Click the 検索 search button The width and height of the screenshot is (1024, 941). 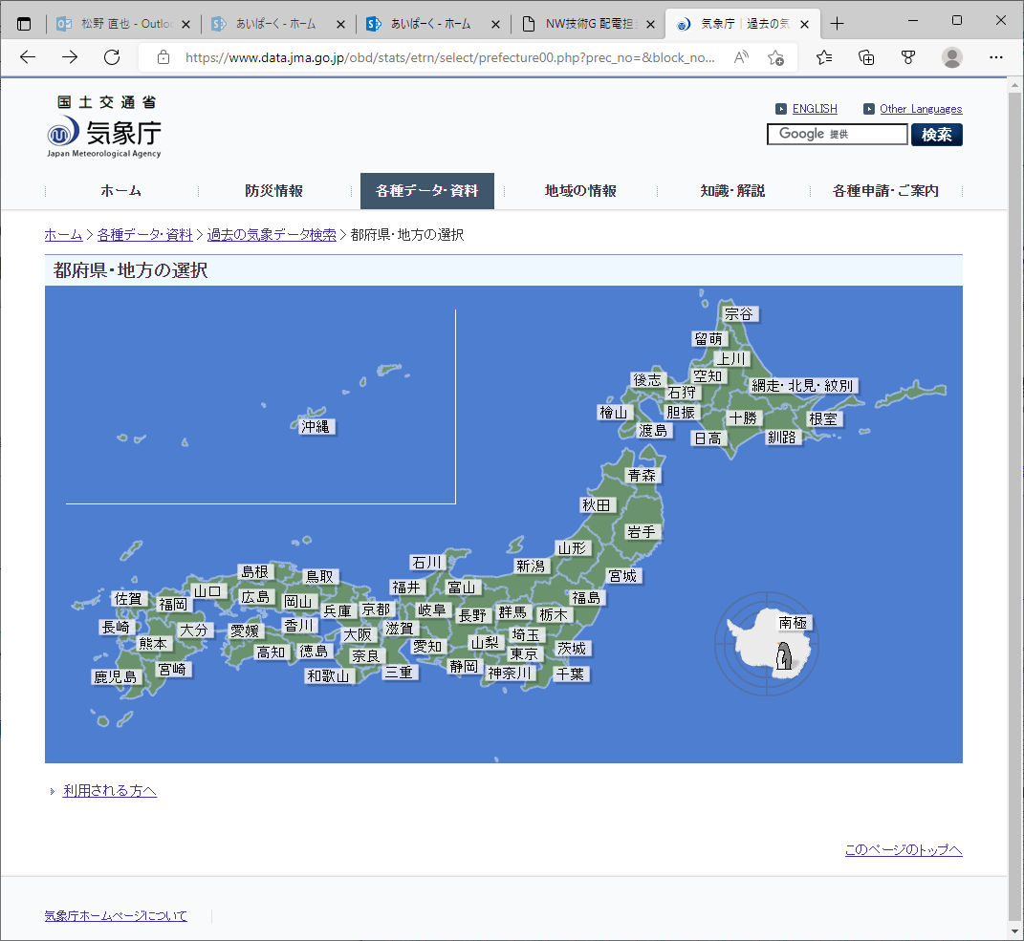coord(936,135)
